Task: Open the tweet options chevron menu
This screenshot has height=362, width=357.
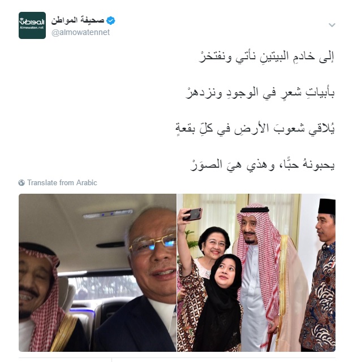Action: click(332, 25)
